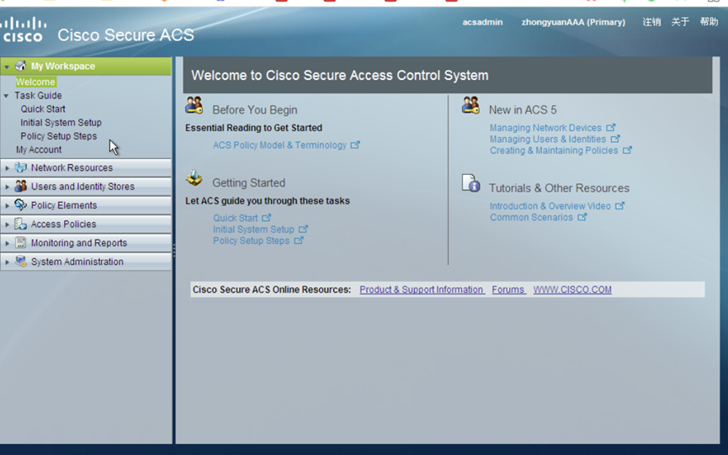Open Quick Start under Task Guide

pyautogui.click(x=43, y=109)
